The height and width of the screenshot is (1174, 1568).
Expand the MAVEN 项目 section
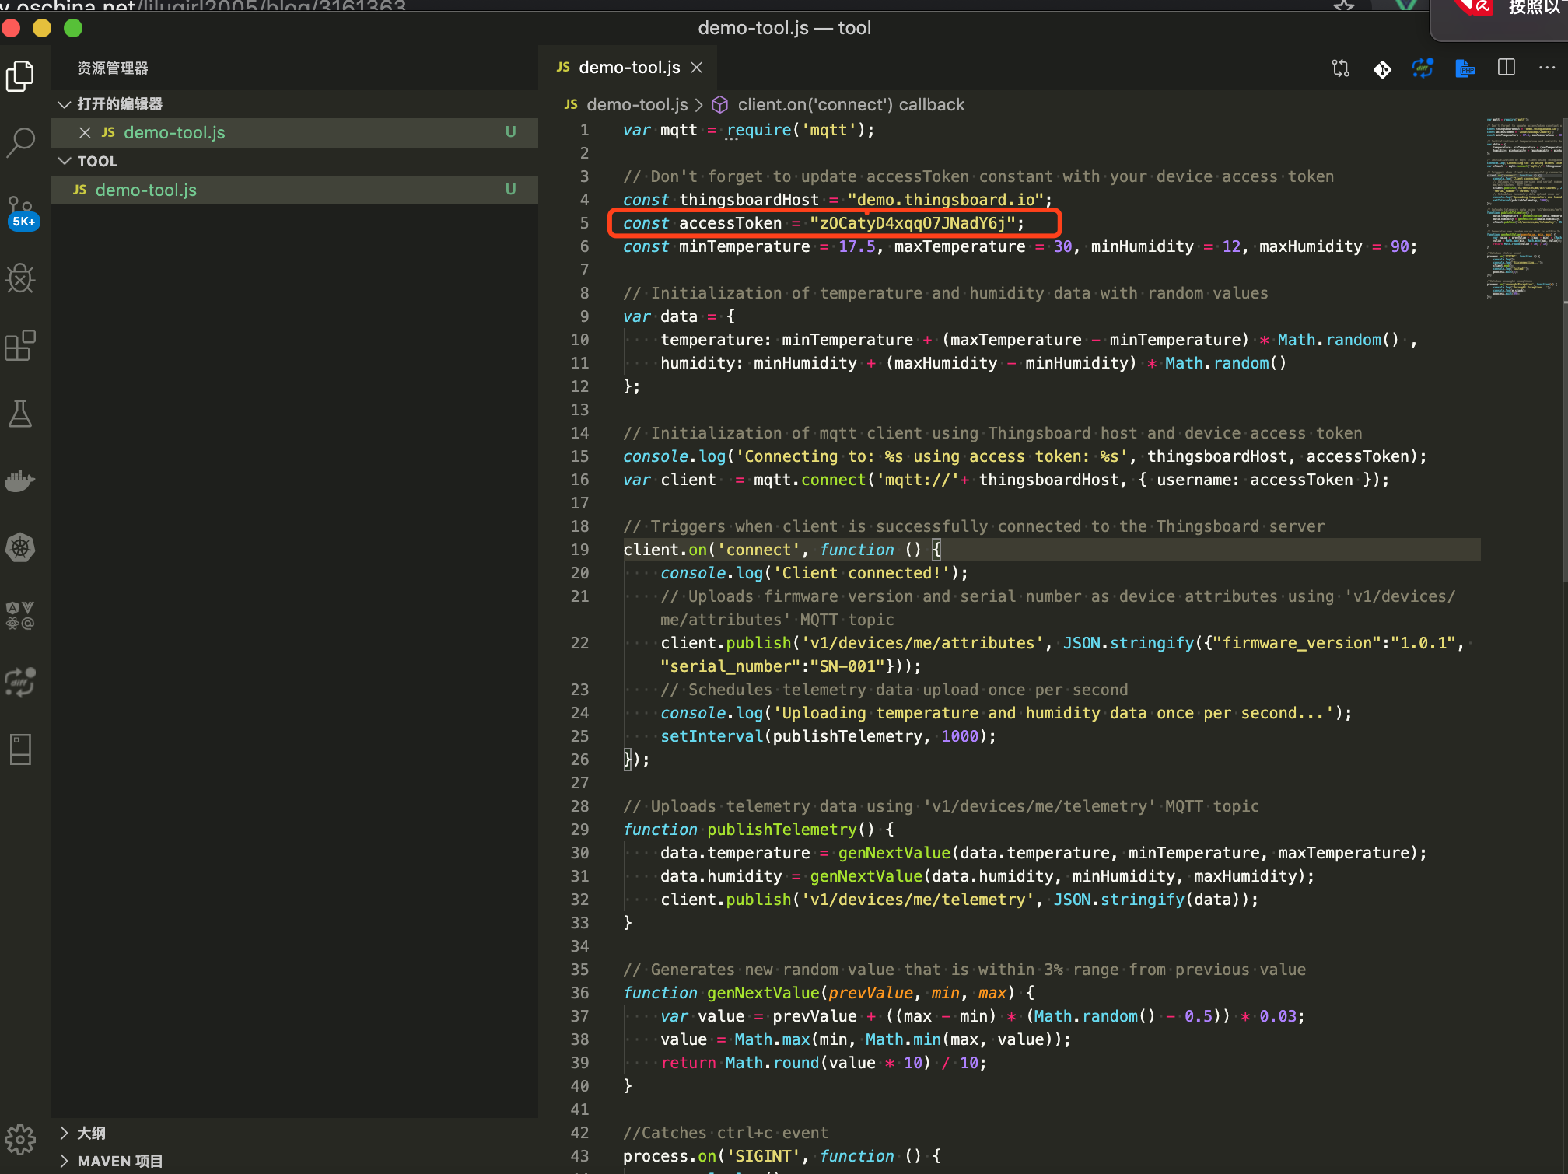pos(65,1161)
